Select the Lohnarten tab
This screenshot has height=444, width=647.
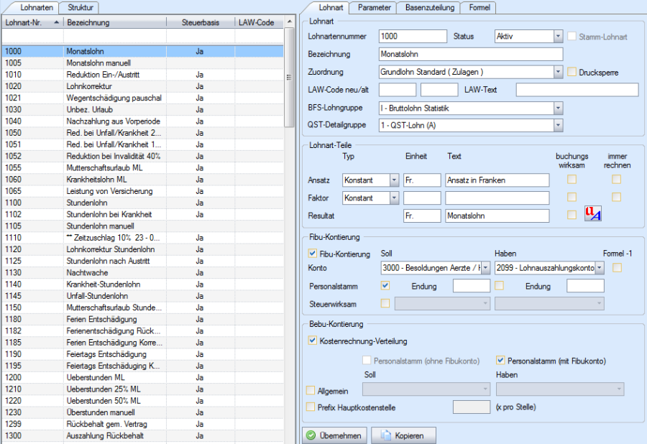(x=37, y=7)
